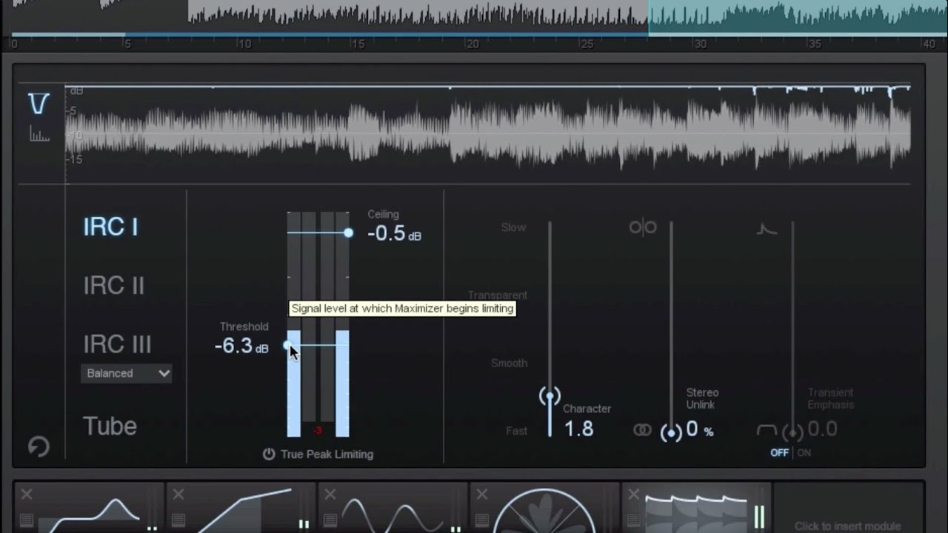Image resolution: width=948 pixels, height=533 pixels.
Task: Remove the Maximizer module with its X
Action: click(634, 495)
